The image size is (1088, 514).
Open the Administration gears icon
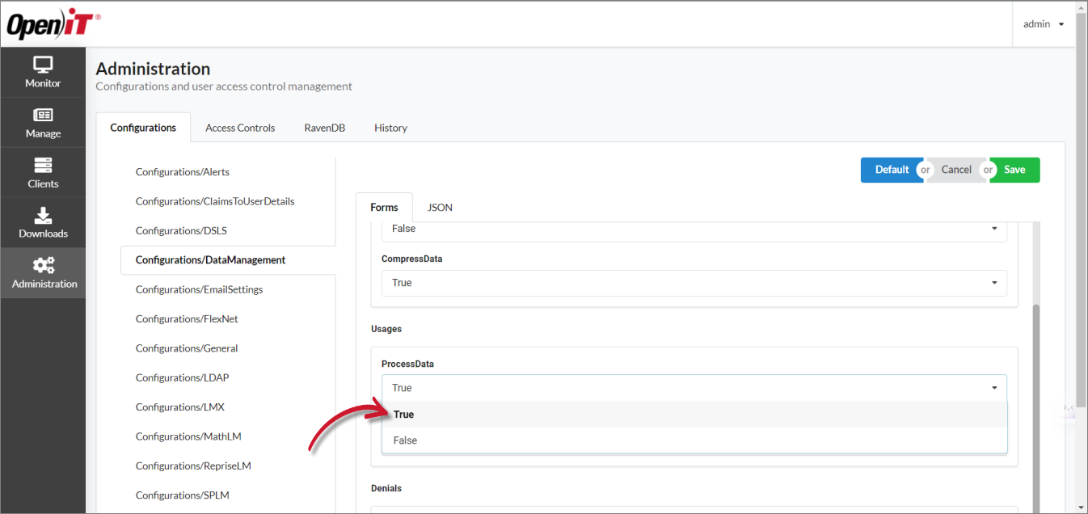coord(43,265)
